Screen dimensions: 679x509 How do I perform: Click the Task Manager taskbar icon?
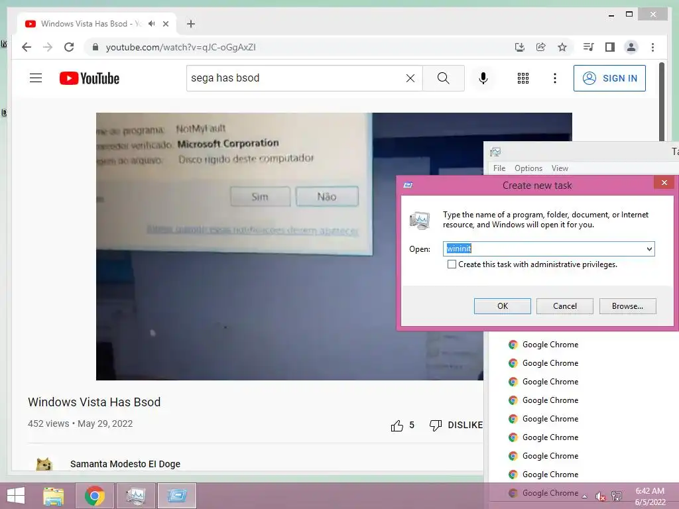[135, 496]
